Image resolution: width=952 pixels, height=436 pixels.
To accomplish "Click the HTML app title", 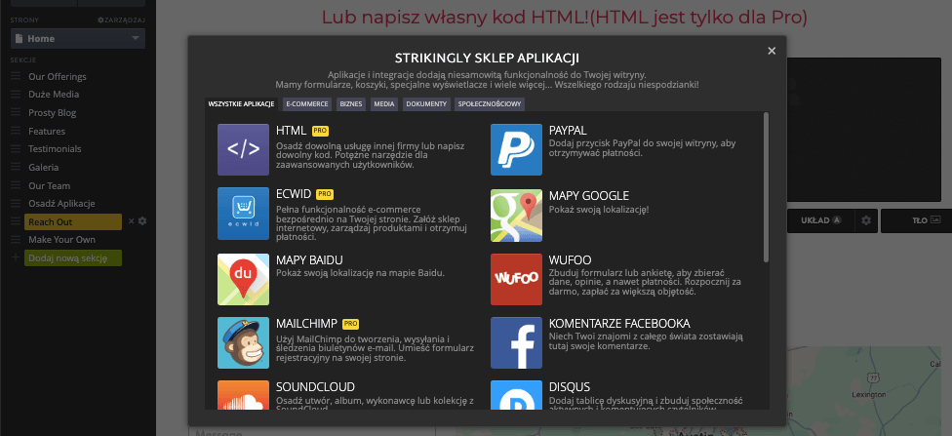I will (x=291, y=131).
